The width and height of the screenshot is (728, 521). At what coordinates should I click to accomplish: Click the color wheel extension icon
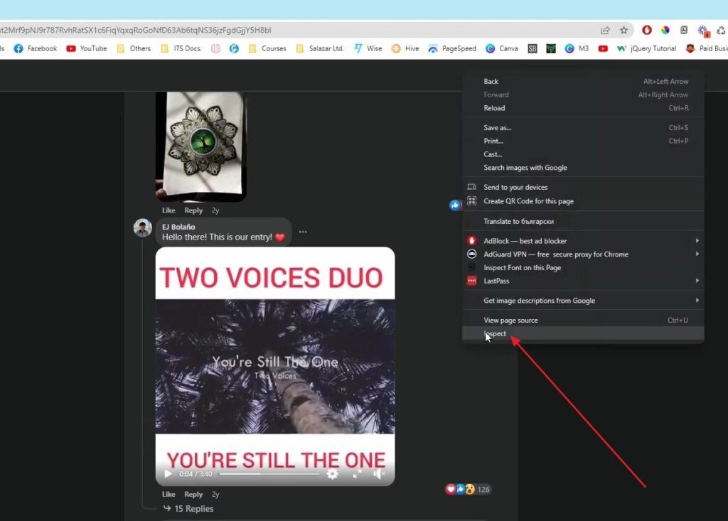(665, 30)
